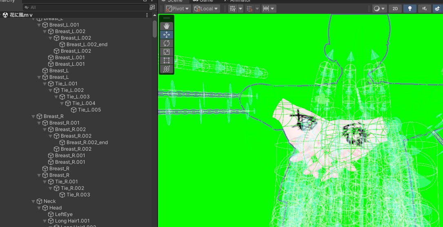Open the scene draw mode (shading) dropdown
443x227 pixels.
pyautogui.click(x=379, y=9)
